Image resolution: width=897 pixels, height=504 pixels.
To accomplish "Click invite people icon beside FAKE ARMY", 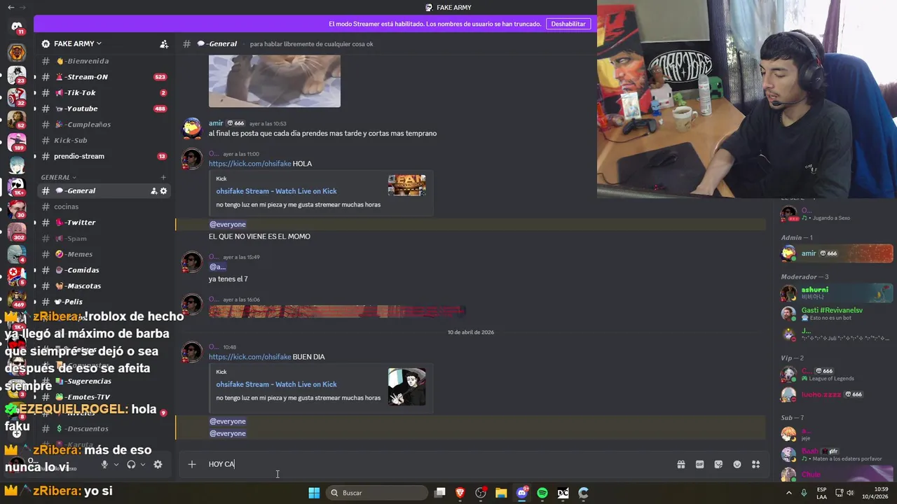I will [164, 44].
